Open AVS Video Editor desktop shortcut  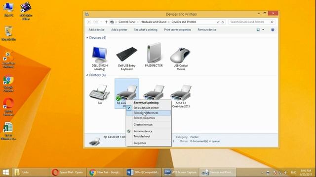coord(26,11)
